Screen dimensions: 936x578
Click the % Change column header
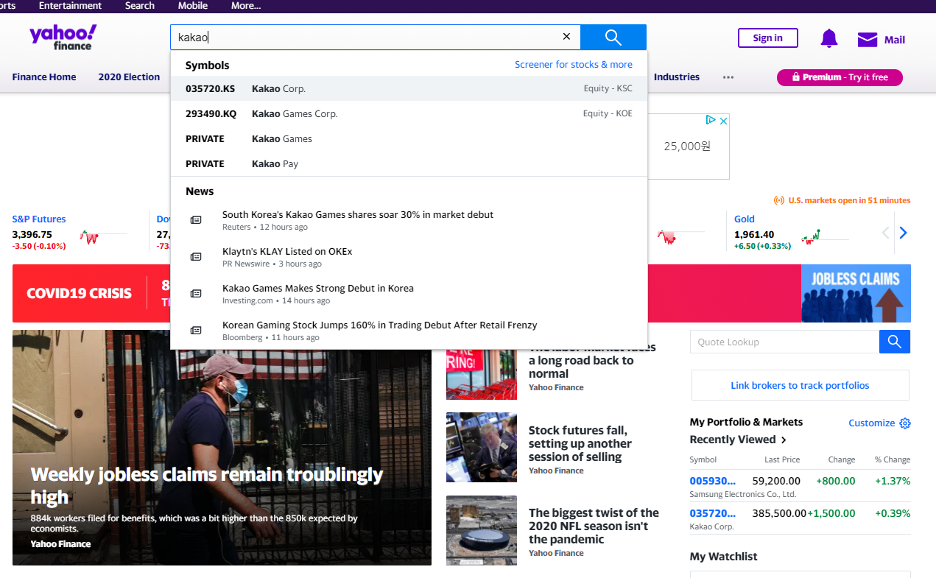pos(893,459)
